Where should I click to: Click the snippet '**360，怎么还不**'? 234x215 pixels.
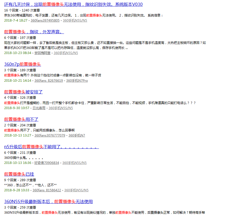(x=30, y=185)
